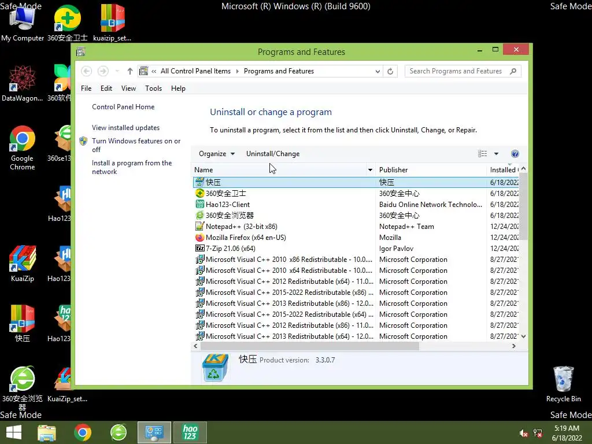The height and width of the screenshot is (444, 592).
Task: Open View installed updates link
Action: click(125, 128)
